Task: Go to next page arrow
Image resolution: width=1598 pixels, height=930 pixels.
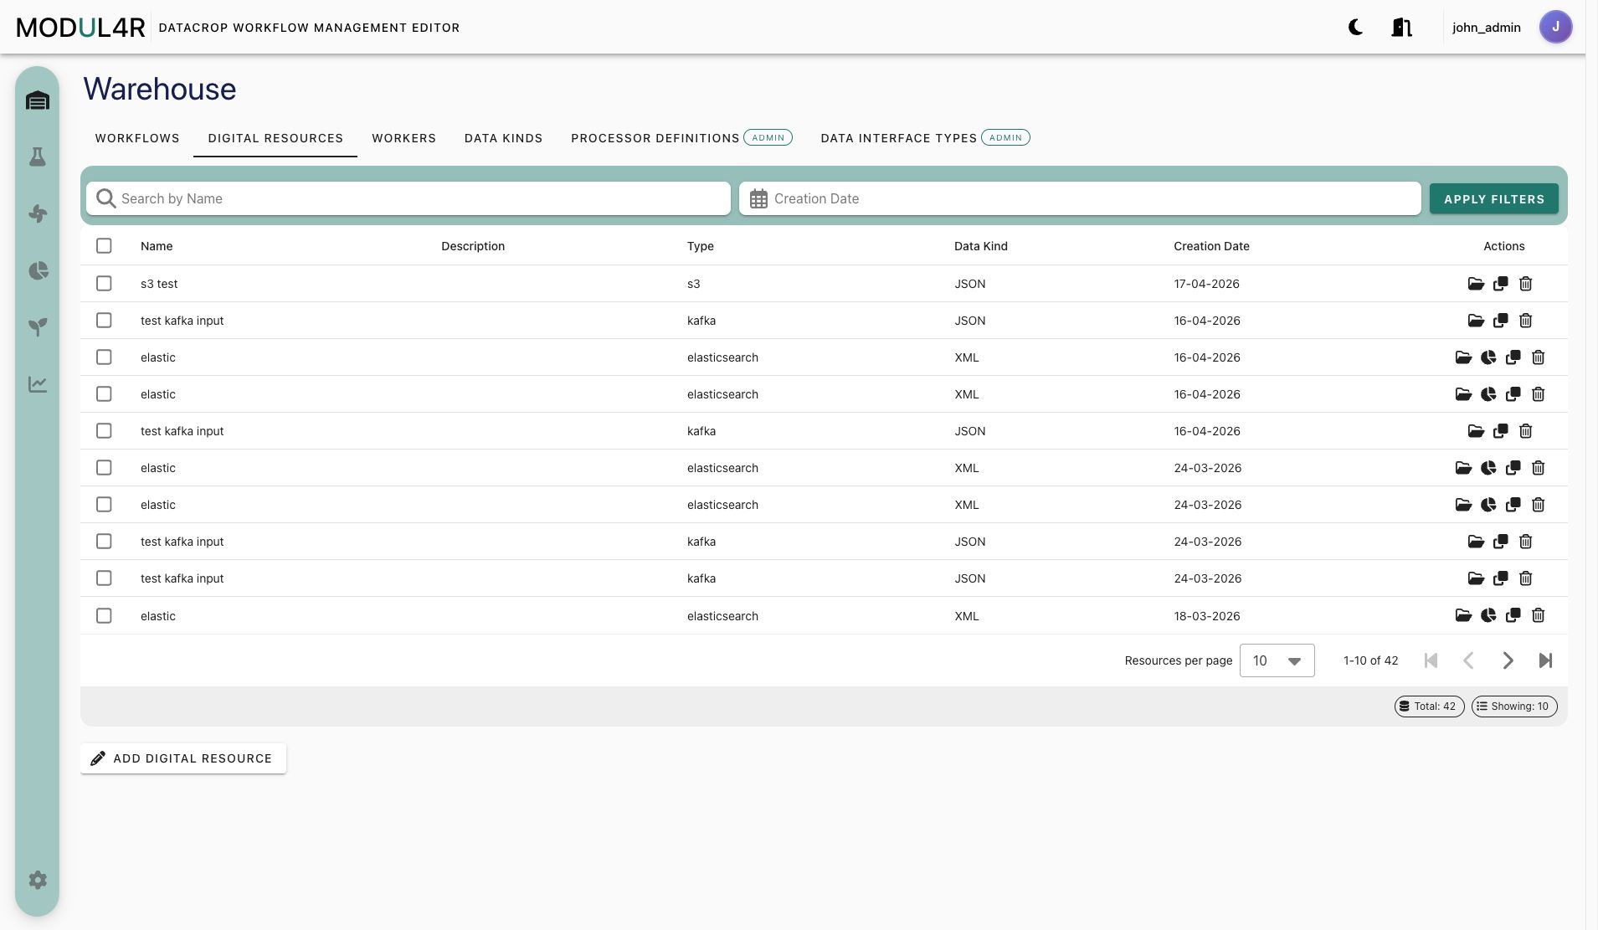Action: (1507, 660)
